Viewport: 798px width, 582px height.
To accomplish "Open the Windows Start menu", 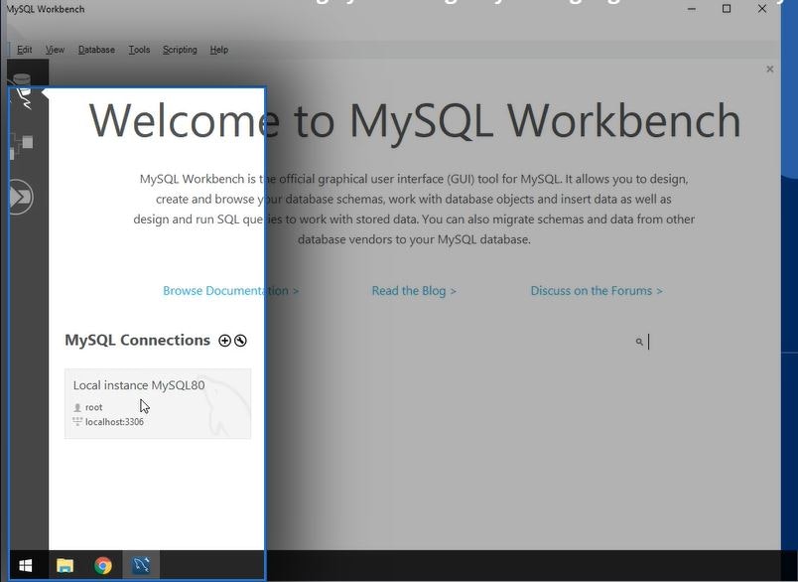I will coord(25,565).
